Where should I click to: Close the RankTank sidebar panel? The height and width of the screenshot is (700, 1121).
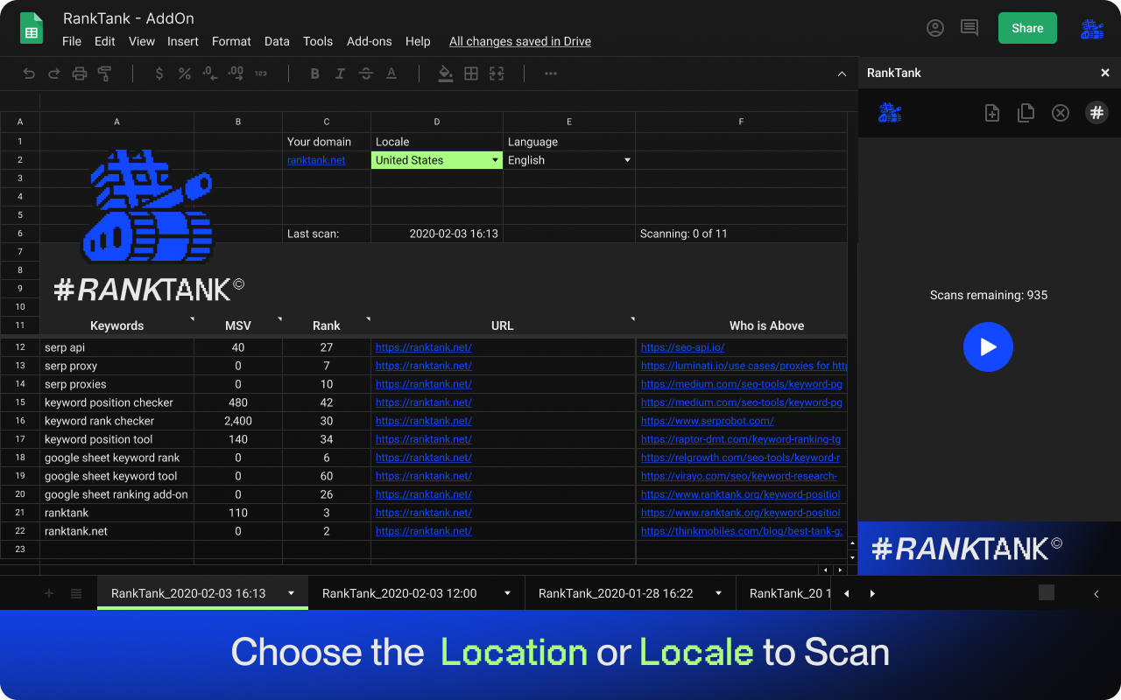point(1105,73)
